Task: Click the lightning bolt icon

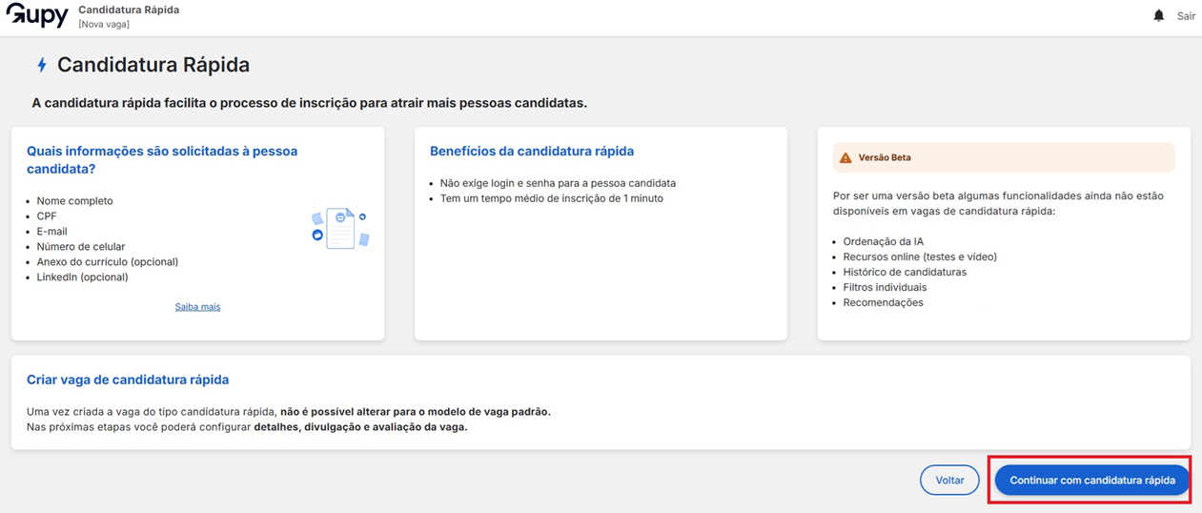Action: [x=42, y=65]
